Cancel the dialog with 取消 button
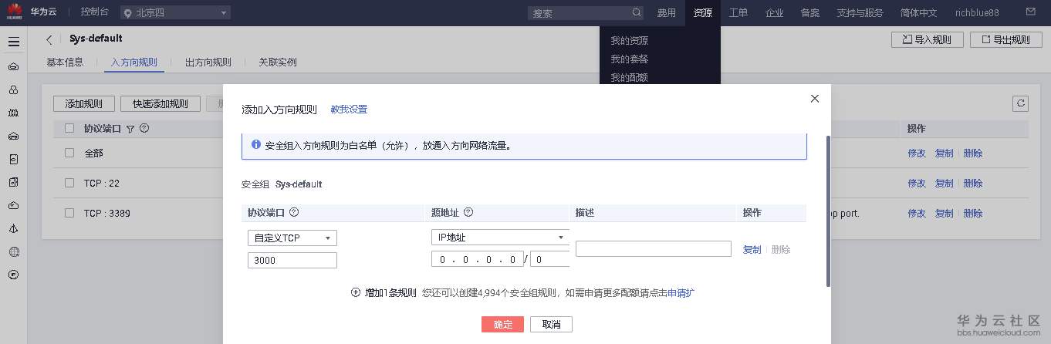This screenshot has width=1051, height=344. click(551, 324)
